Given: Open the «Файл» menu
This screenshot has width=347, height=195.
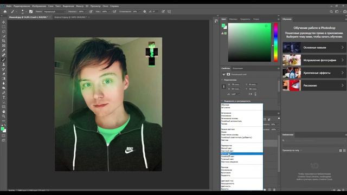Looking at the screenshot, I should [x=9, y=6].
